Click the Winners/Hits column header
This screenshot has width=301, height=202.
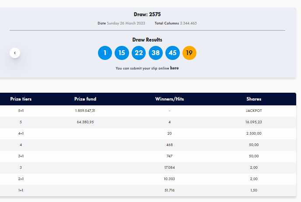(169, 99)
